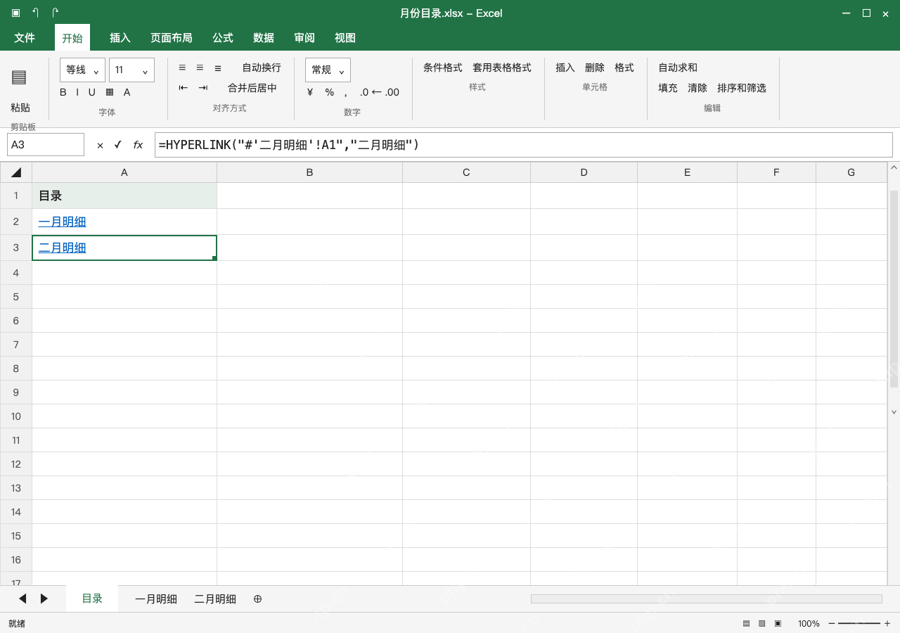Click the select-all corner triangle
The width and height of the screenshot is (900, 633).
(16, 172)
